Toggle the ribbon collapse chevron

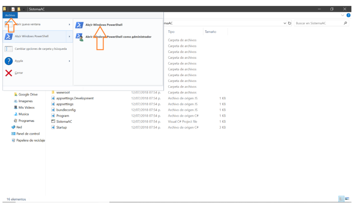pyautogui.click(x=342, y=15)
